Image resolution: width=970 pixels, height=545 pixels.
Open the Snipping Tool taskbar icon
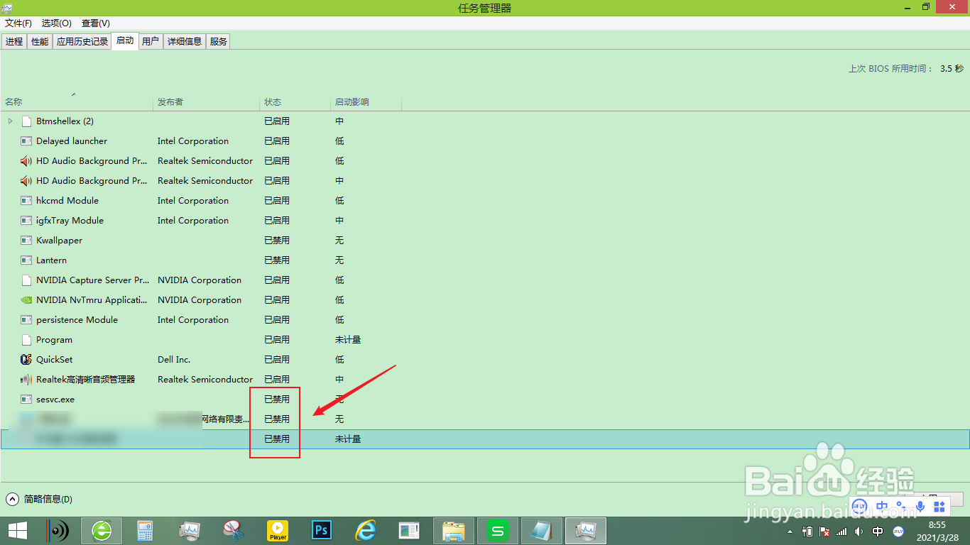(x=234, y=531)
